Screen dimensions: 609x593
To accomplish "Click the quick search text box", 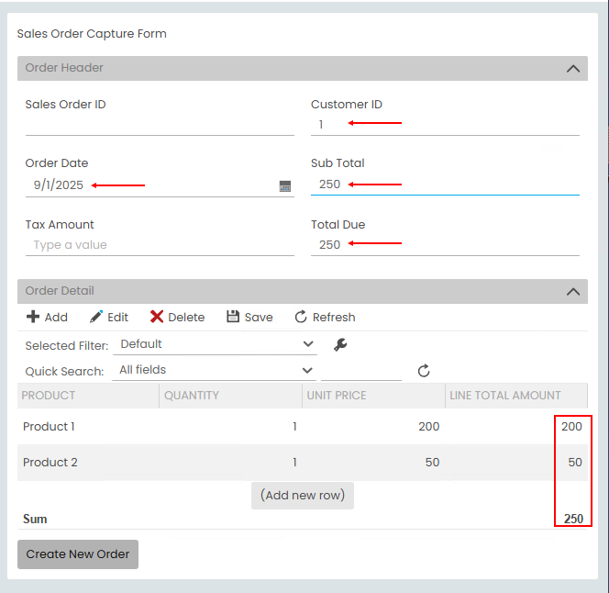I will pyautogui.click(x=360, y=371).
